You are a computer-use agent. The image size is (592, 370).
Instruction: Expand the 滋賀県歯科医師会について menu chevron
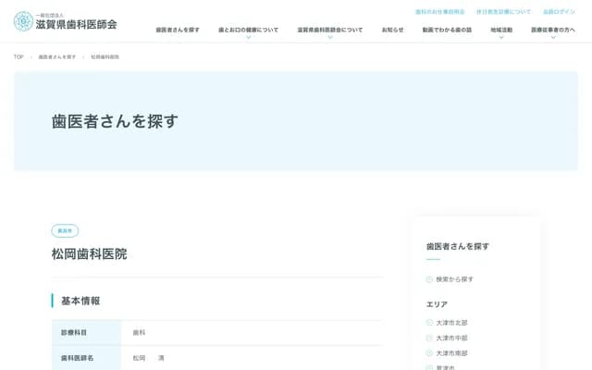pos(329,37)
